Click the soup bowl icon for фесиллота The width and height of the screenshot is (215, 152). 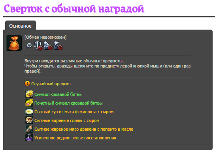point(29,111)
